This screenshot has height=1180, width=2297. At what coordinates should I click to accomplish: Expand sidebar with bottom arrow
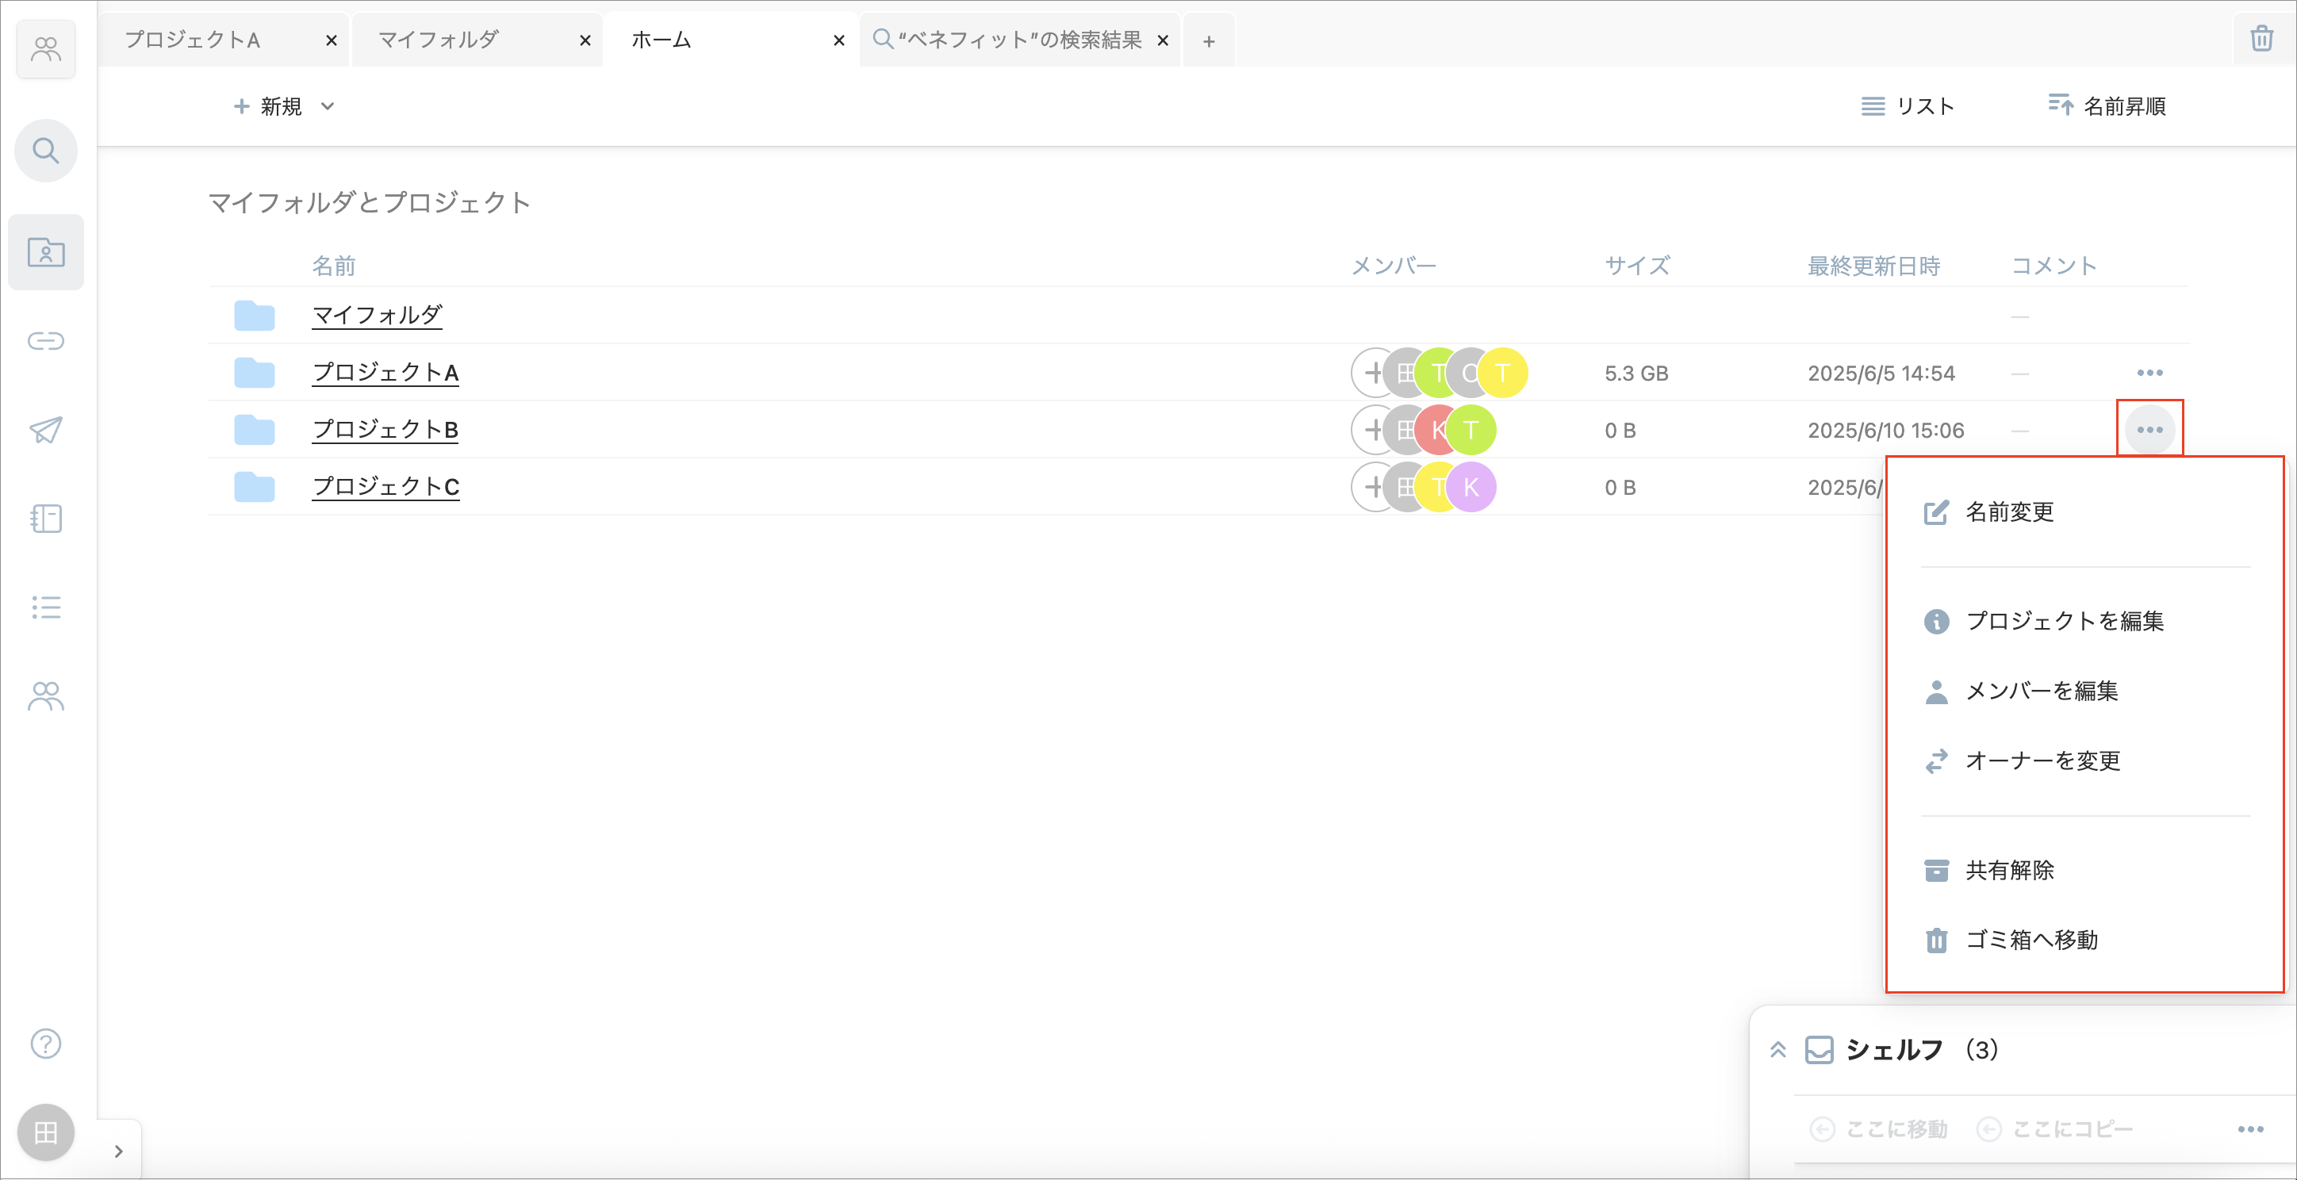119,1151
